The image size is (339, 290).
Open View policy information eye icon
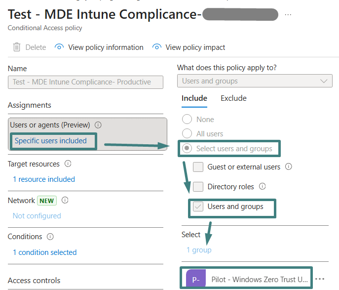pyautogui.click(x=60, y=47)
